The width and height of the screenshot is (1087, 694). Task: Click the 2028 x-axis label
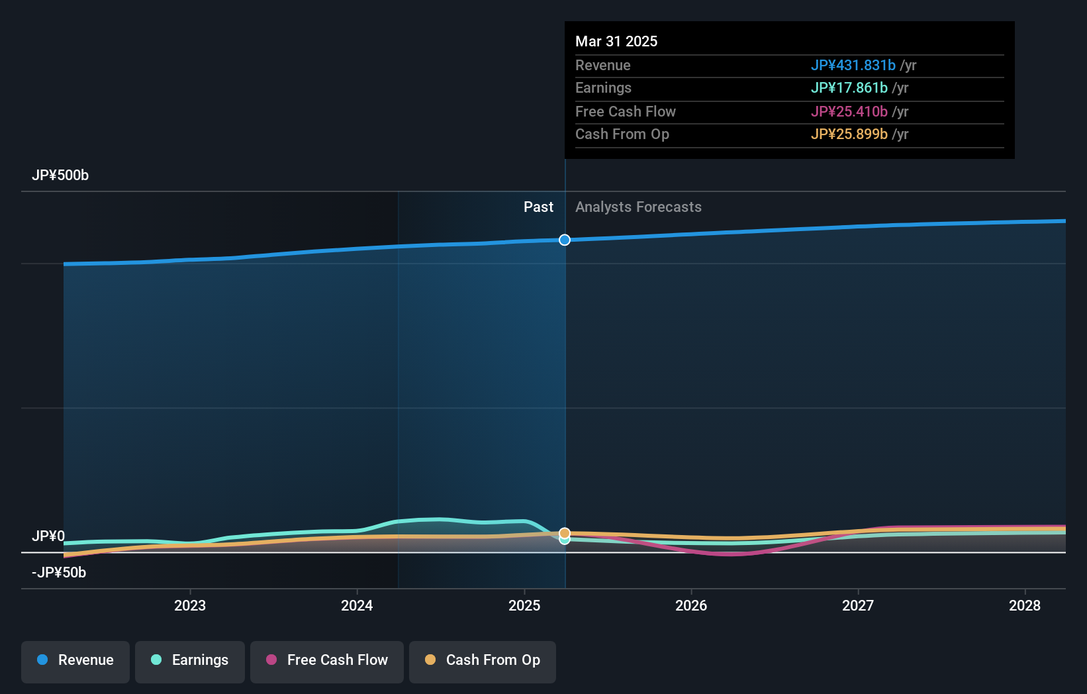click(1025, 605)
